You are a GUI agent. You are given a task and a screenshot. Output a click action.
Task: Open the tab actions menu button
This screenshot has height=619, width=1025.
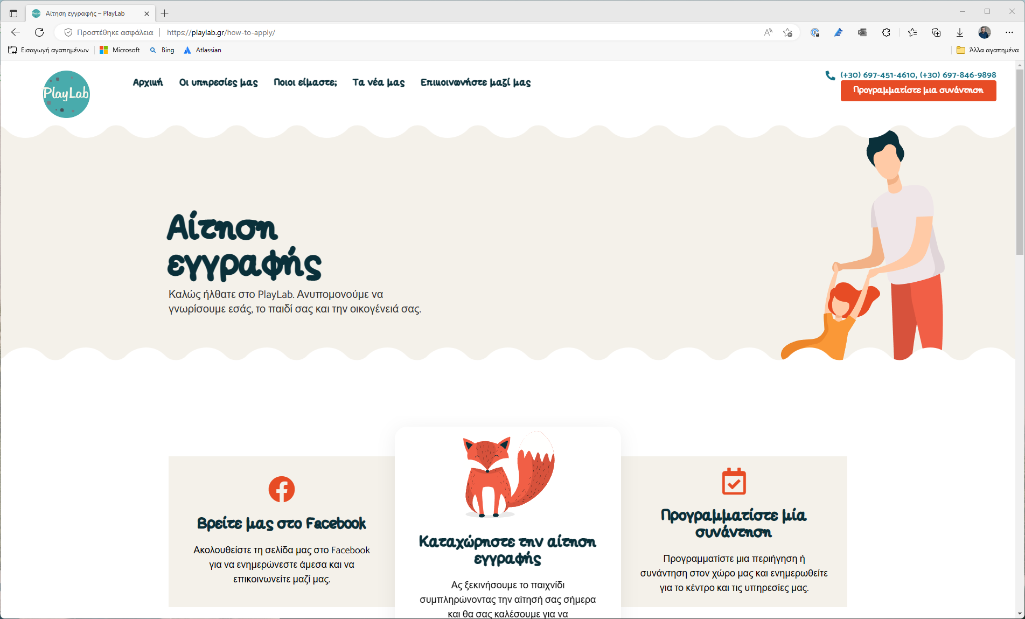(x=13, y=13)
